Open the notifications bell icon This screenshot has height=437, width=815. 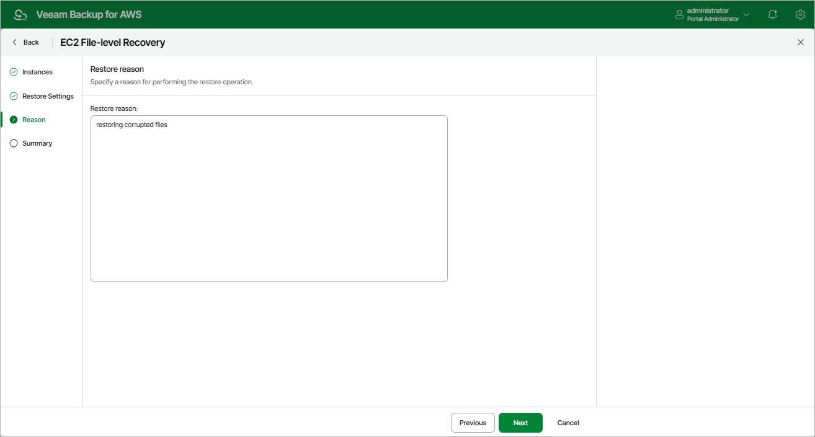point(773,14)
